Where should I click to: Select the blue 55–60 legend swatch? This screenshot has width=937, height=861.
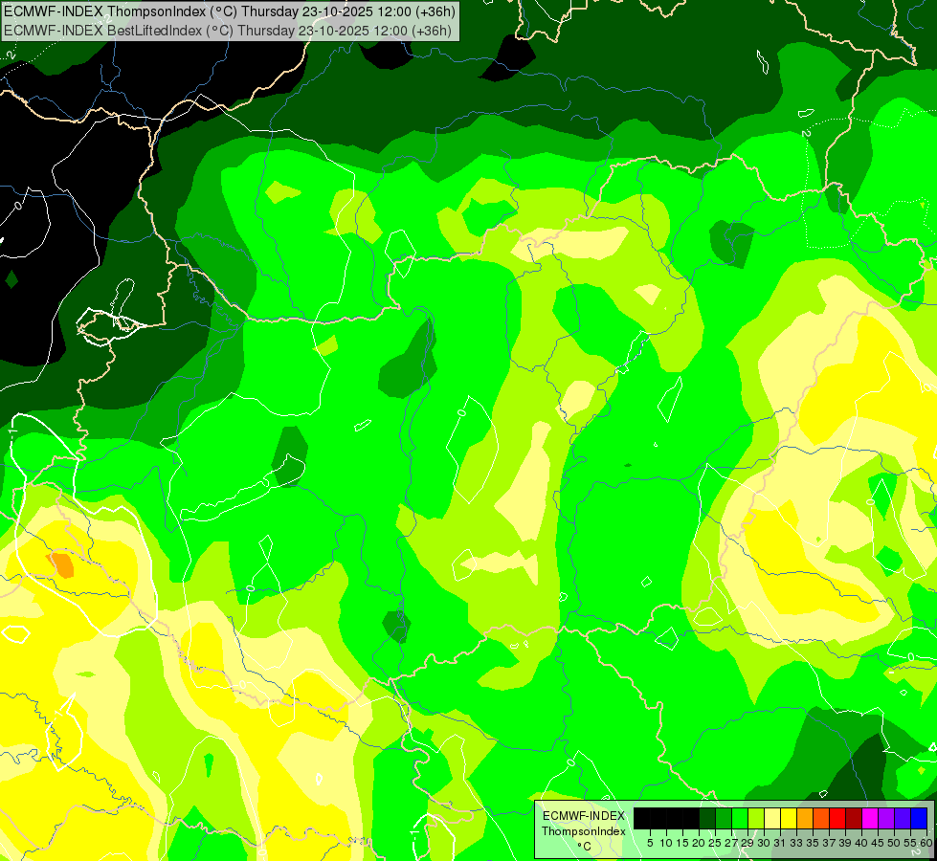point(919,819)
